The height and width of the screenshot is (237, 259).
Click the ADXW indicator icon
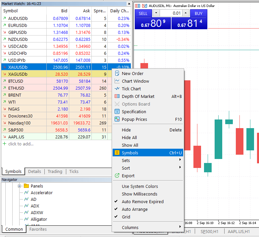(26, 212)
